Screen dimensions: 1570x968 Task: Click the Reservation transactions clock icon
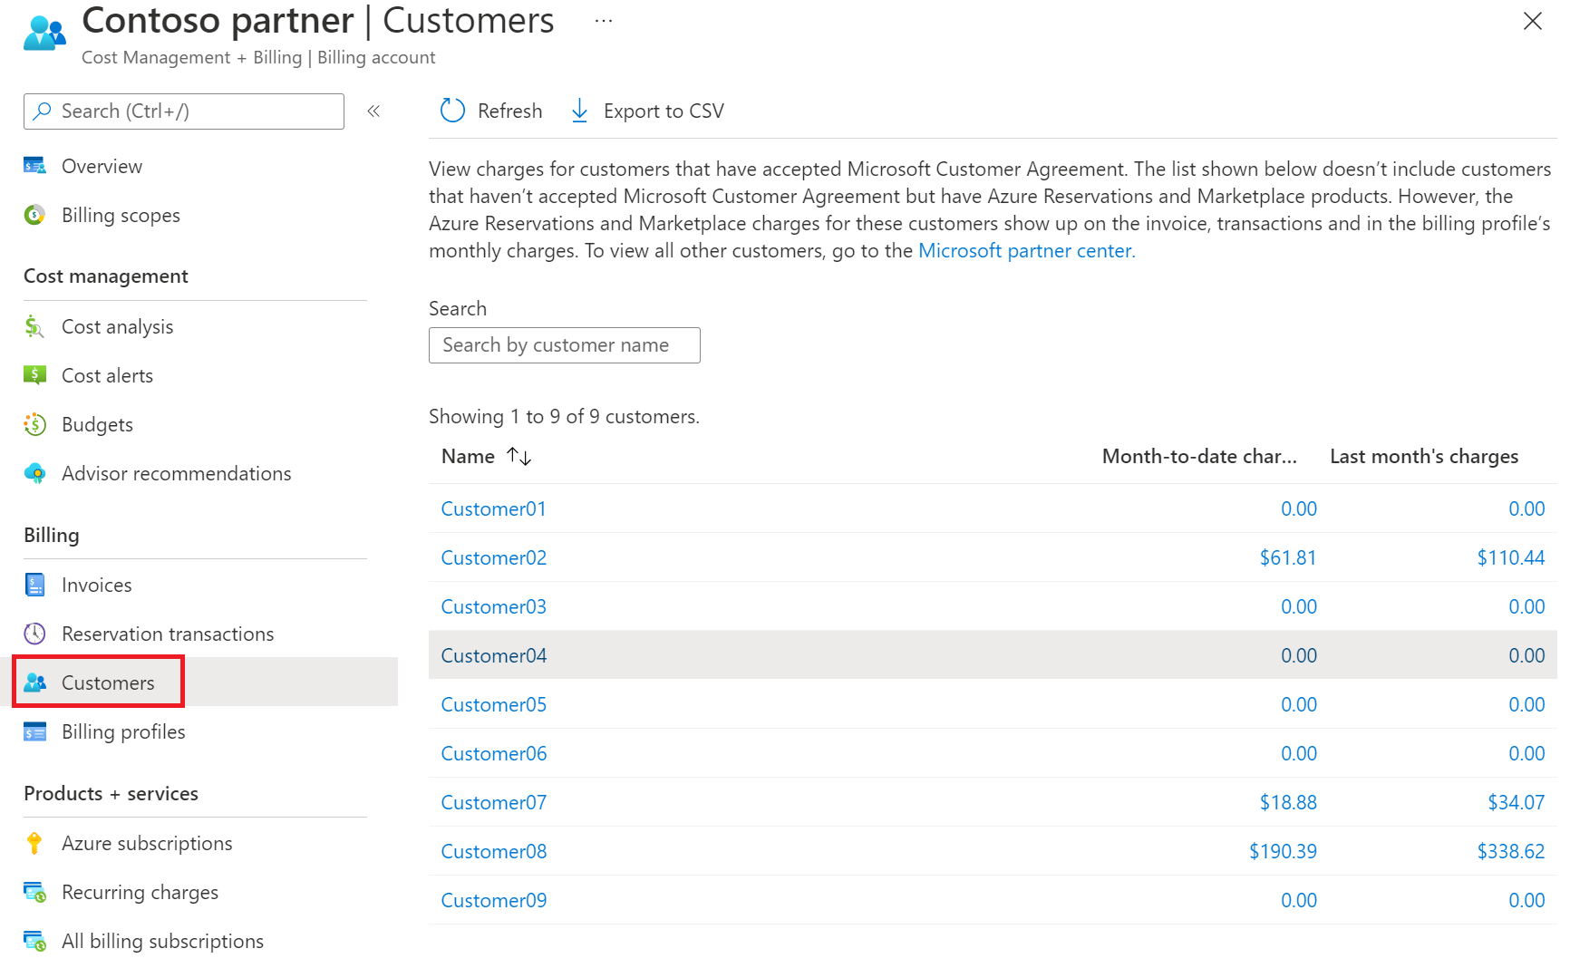click(x=34, y=634)
